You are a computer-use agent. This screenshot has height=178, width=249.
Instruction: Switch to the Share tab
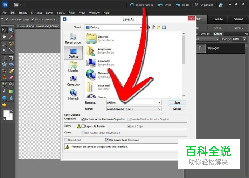(x=238, y=19)
